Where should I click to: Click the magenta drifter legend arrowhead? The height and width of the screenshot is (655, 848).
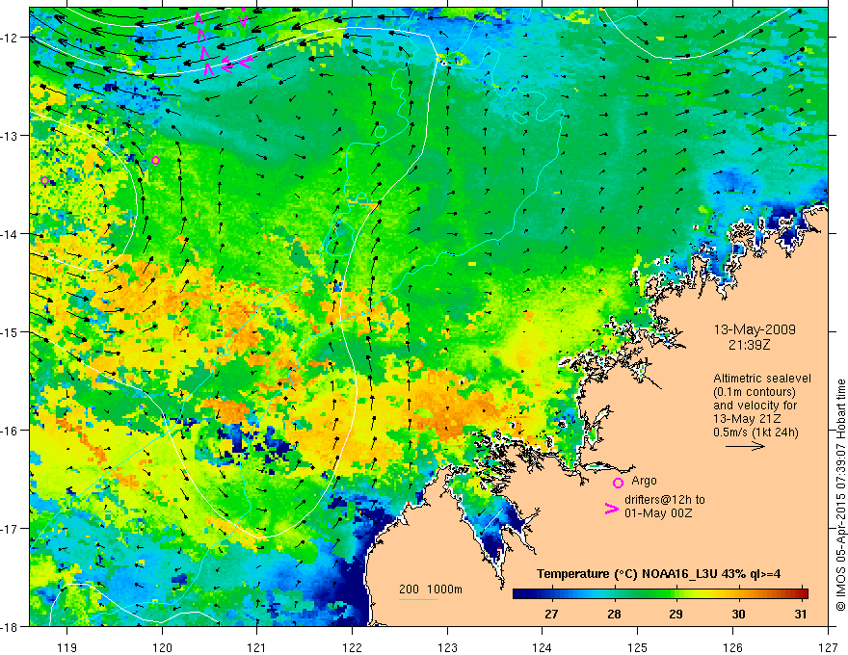coord(611,509)
